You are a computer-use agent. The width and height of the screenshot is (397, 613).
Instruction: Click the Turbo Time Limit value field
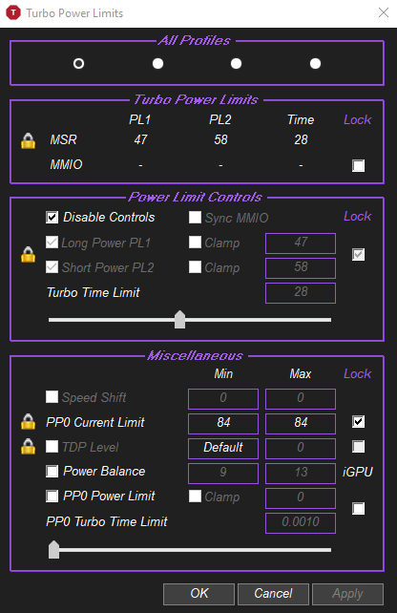click(x=301, y=293)
